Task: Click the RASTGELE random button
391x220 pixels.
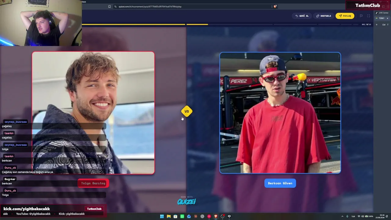Action: click(x=324, y=16)
